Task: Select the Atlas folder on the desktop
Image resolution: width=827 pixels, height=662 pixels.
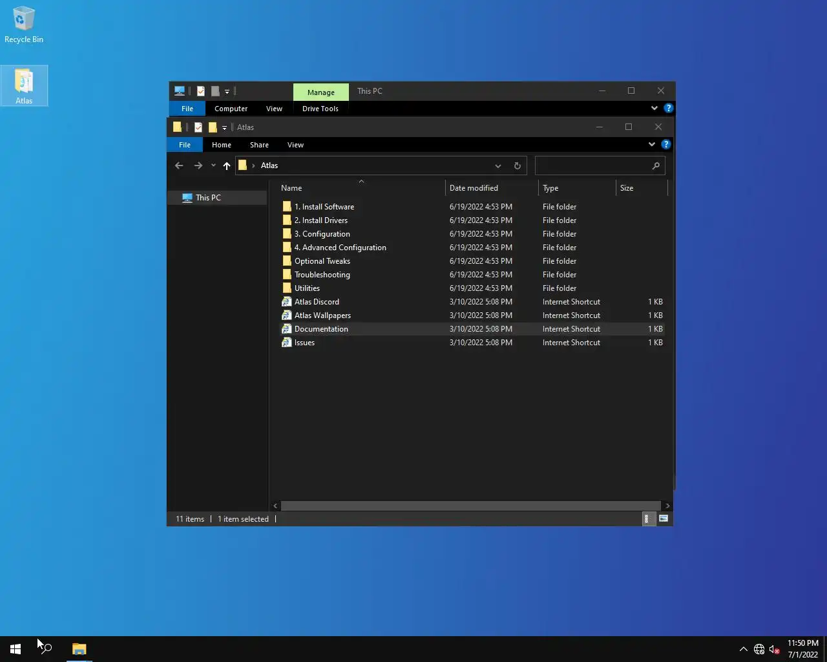Action: click(x=24, y=86)
